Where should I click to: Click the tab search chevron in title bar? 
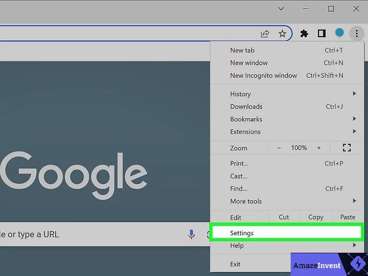[x=281, y=9]
